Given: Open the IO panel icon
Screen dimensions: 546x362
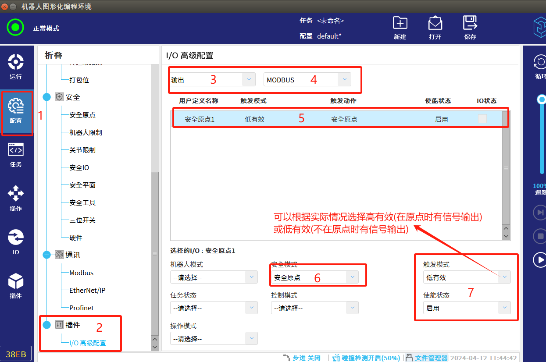Looking at the screenshot, I should click(16, 242).
